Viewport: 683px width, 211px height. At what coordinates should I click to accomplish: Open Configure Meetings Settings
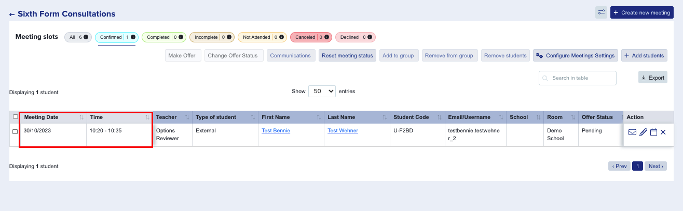[575, 55]
